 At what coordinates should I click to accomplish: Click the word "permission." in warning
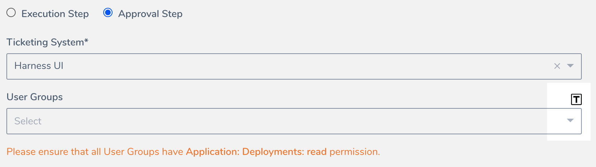pos(355,152)
